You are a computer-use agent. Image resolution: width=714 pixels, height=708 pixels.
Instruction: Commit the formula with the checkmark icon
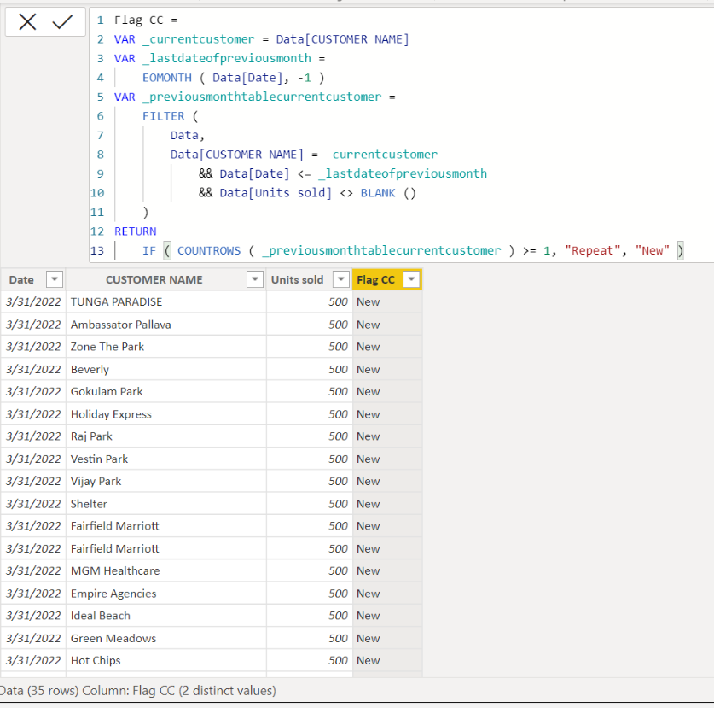tap(62, 21)
